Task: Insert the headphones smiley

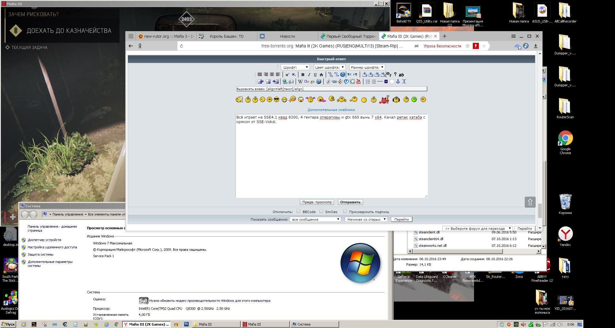Action: click(x=396, y=99)
